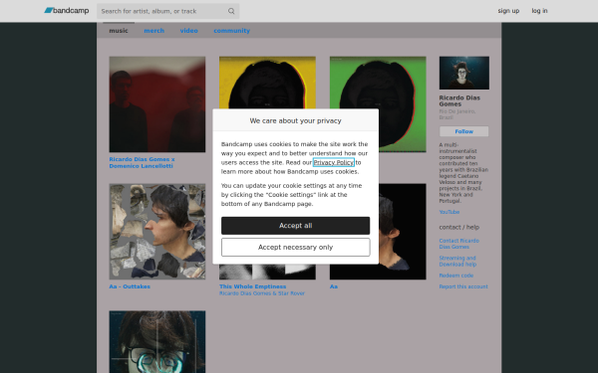
Task: Open the Redeem code link
Action: point(456,276)
